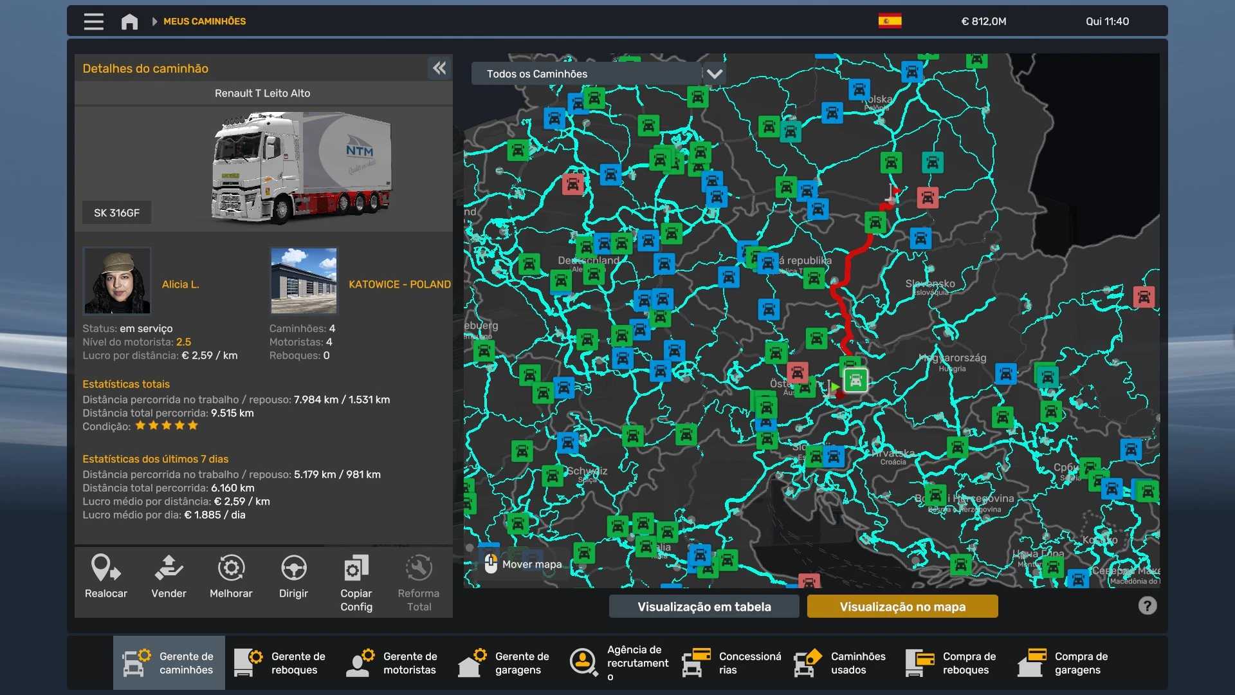
Task: Expand the Todos os Caminhões dropdown arrow
Action: point(714,73)
